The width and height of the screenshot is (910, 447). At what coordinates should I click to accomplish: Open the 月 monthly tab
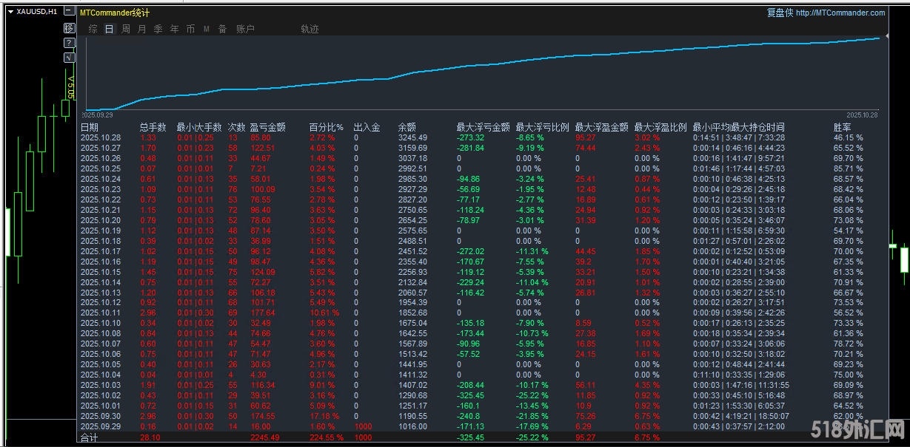pyautogui.click(x=142, y=29)
